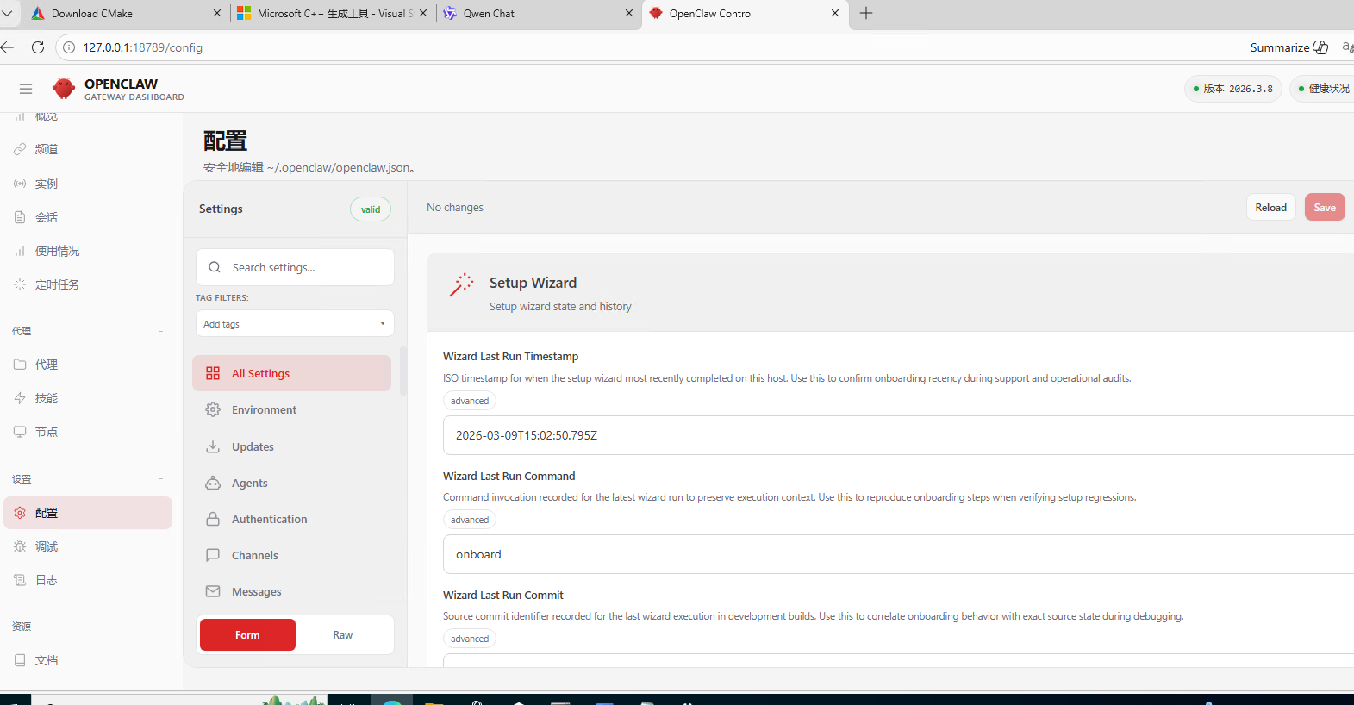Switch config editor to Raw mode
The height and width of the screenshot is (705, 1354).
pyautogui.click(x=343, y=635)
